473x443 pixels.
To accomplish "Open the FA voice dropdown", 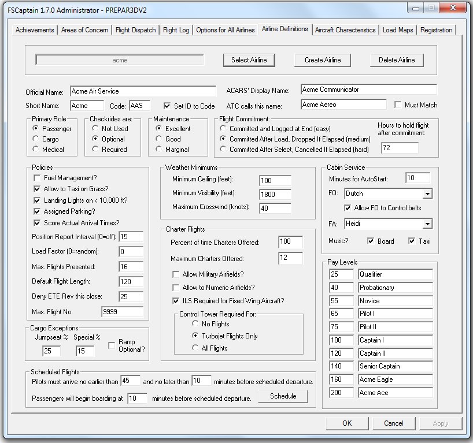I will [x=427, y=224].
